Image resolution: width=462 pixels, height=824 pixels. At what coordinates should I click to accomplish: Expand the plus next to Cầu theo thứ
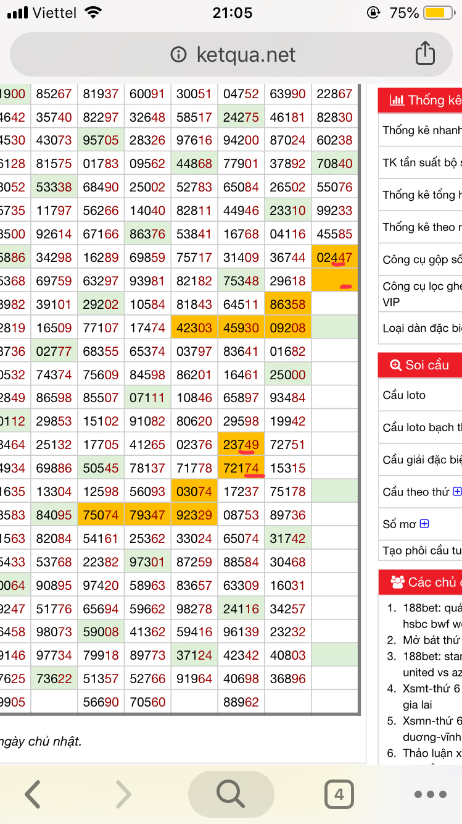tap(457, 492)
